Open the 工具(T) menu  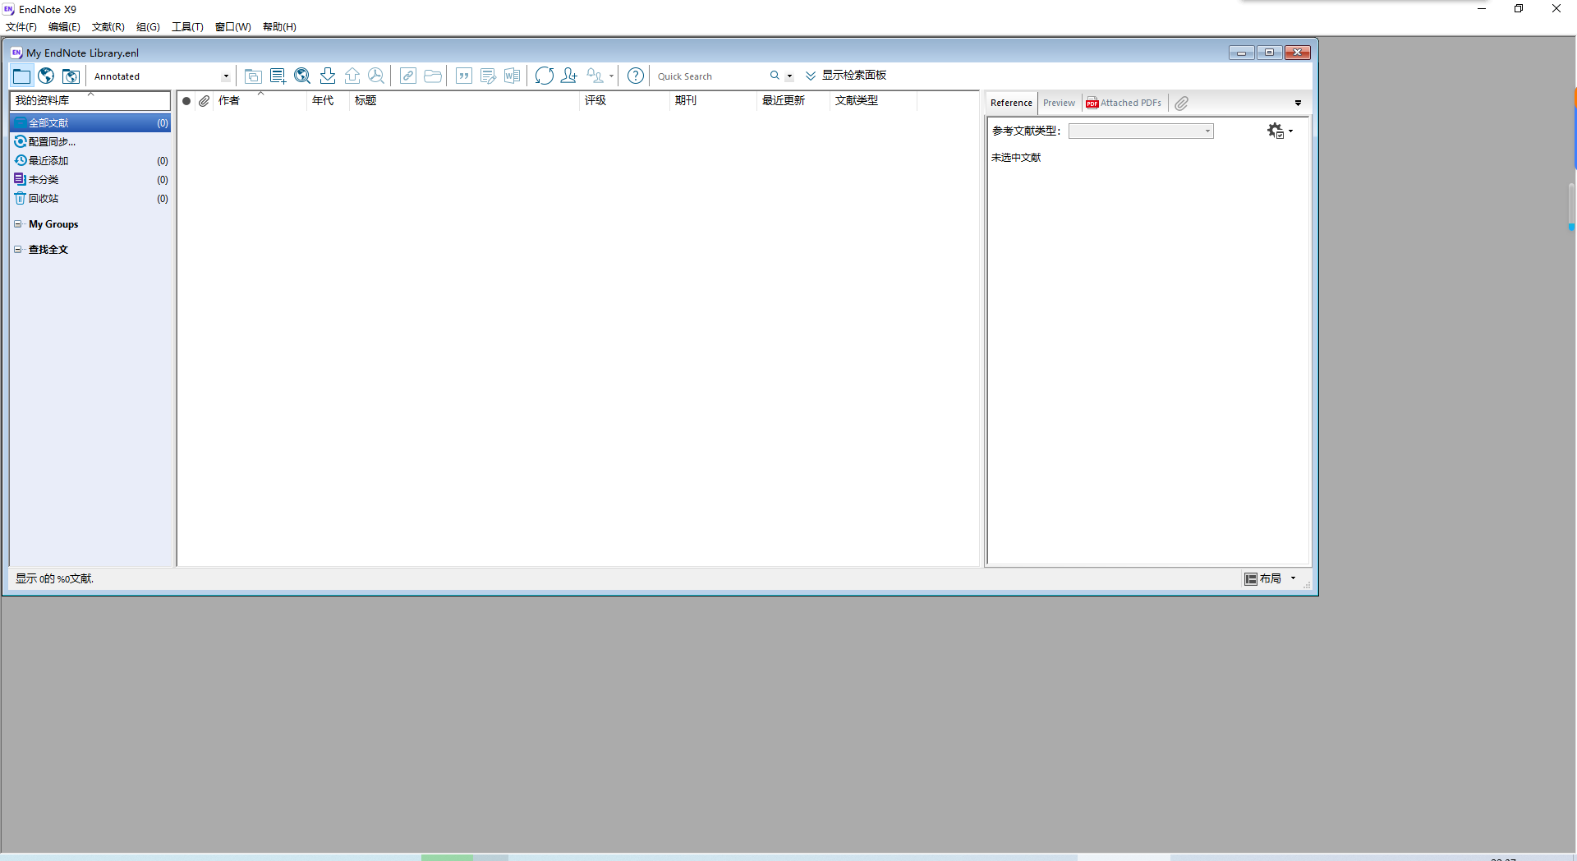click(x=186, y=26)
